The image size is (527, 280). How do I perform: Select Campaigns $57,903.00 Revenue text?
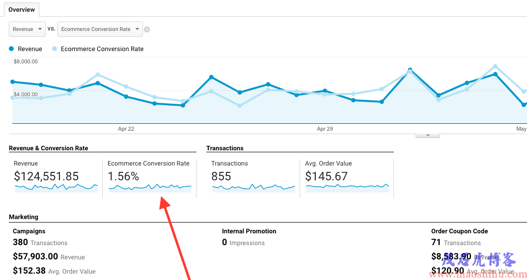pos(49,256)
